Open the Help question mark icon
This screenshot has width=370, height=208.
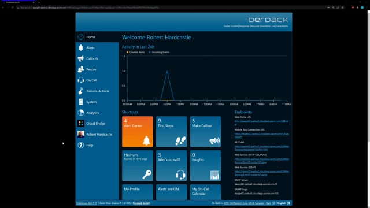tap(81, 145)
